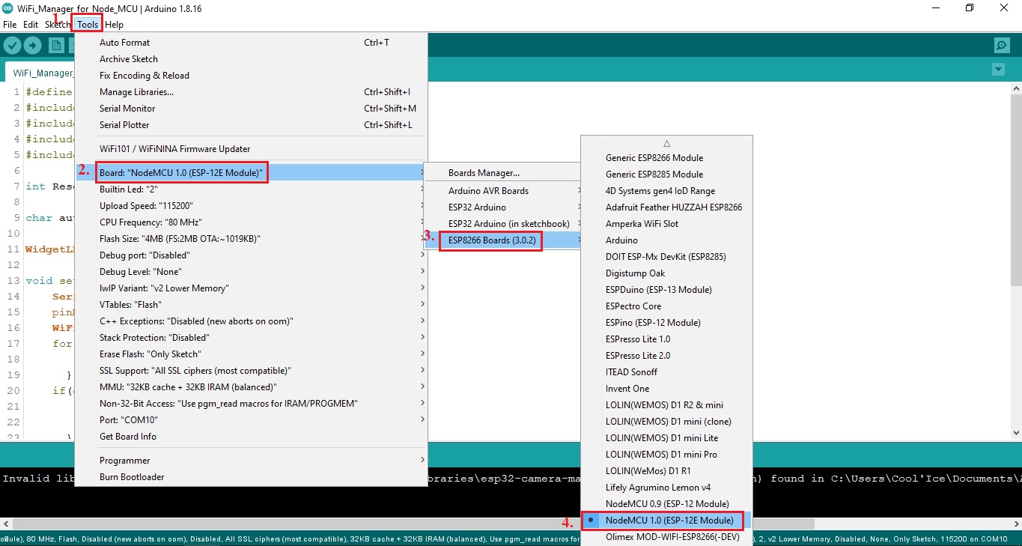This screenshot has width=1022, height=546.
Task: Expand CPU Frequency: "80 MHz" submenu
Action: pos(252,222)
